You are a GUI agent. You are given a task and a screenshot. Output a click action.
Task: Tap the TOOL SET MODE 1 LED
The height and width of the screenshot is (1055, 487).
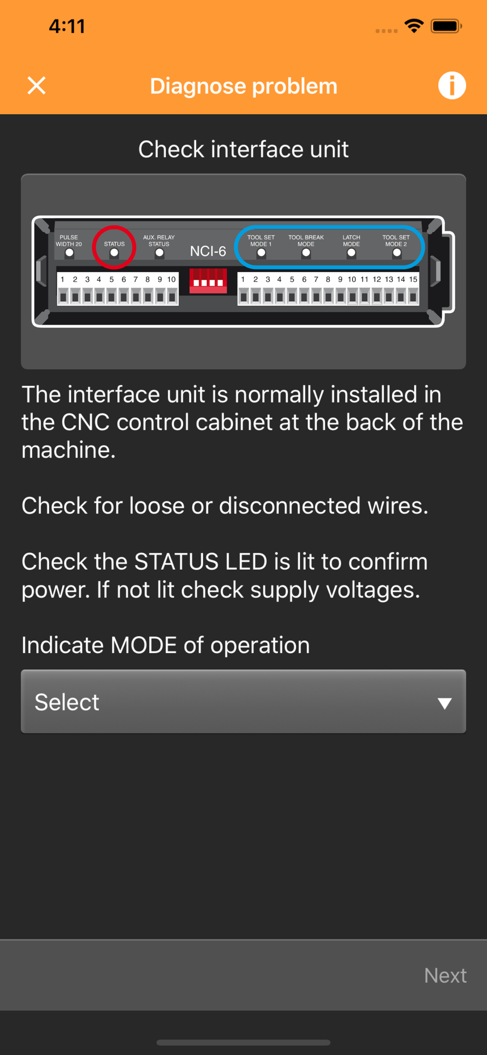261,253
